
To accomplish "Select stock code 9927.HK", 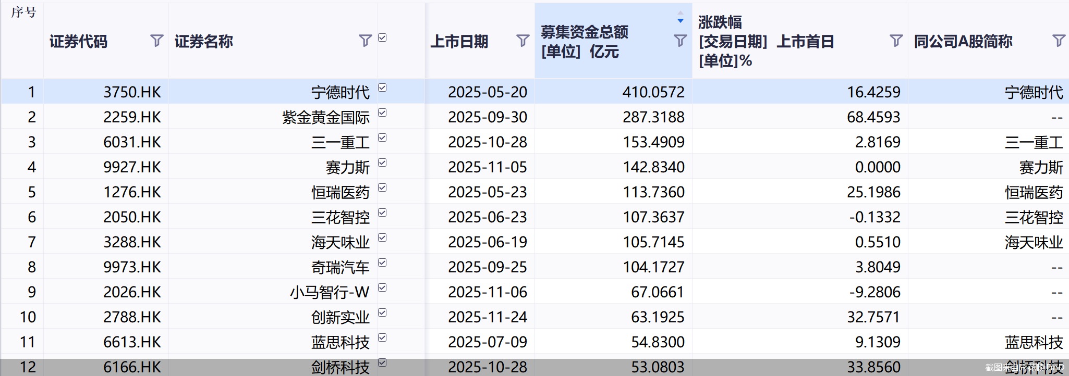I will click(x=132, y=167).
